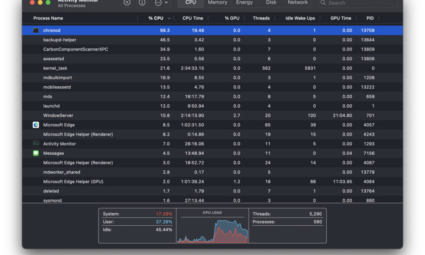
Task: Click the Activity Monitor app icon in list
Action: [36, 144]
